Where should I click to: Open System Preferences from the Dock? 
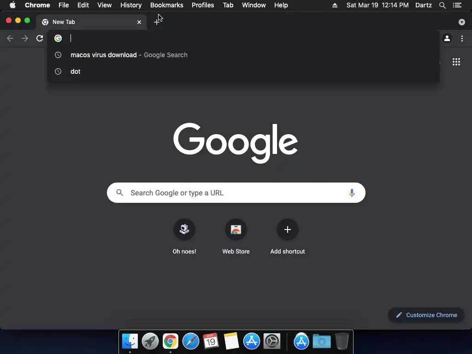(x=272, y=341)
